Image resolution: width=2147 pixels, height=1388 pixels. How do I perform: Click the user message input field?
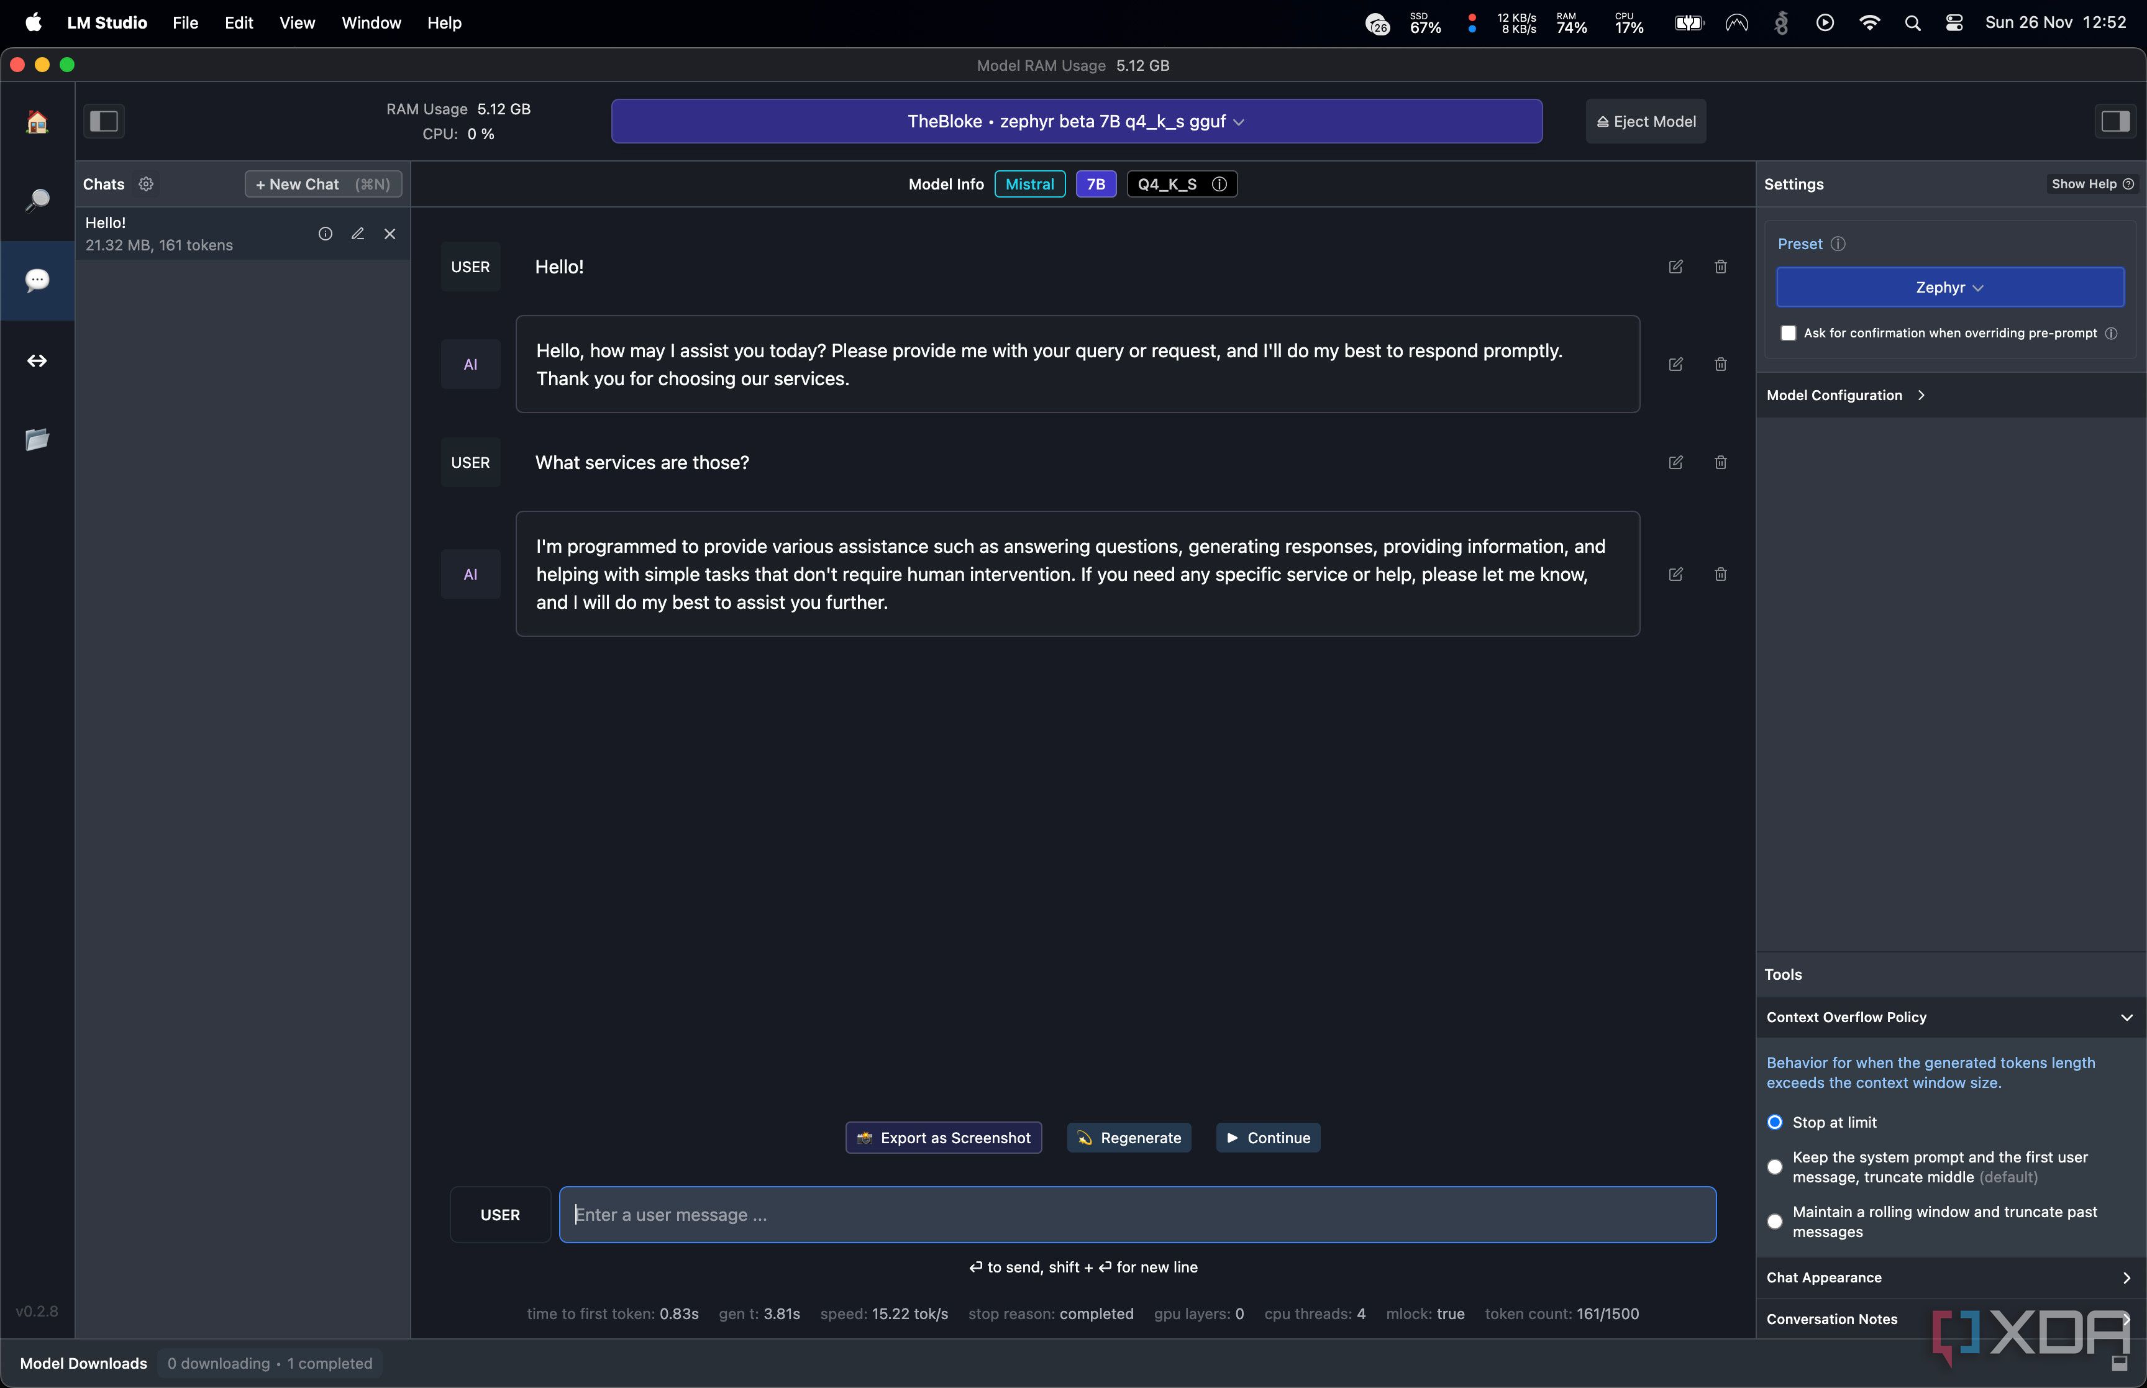click(x=1137, y=1213)
